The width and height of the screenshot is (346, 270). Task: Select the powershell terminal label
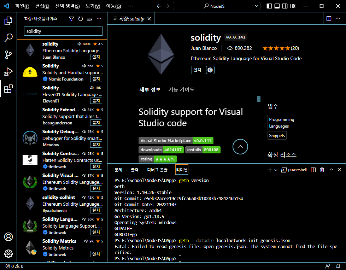click(x=294, y=170)
